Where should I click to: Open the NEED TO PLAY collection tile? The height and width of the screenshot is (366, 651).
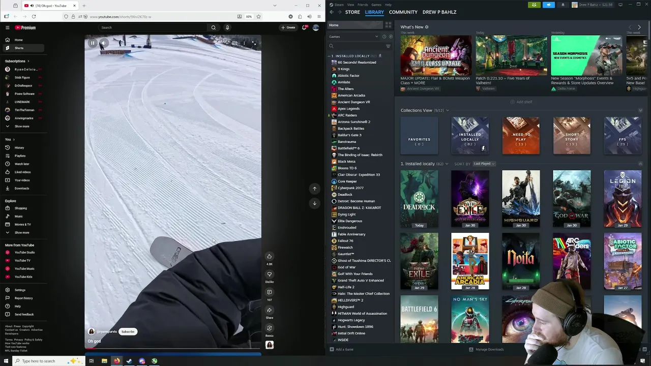[x=521, y=136]
